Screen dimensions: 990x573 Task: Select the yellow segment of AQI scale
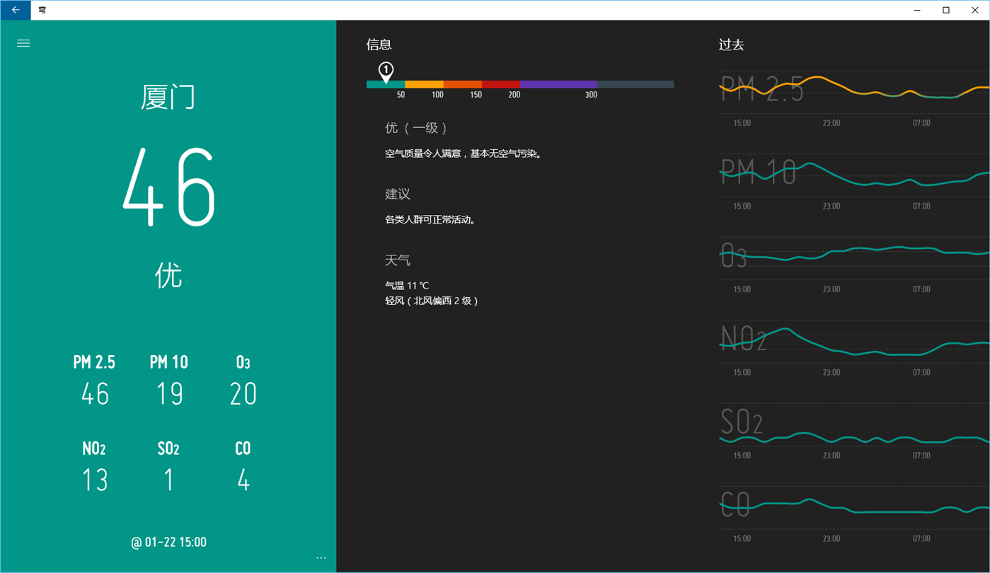tap(425, 84)
